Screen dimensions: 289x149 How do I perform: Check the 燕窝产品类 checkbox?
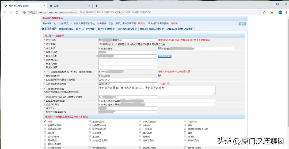[185, 140]
